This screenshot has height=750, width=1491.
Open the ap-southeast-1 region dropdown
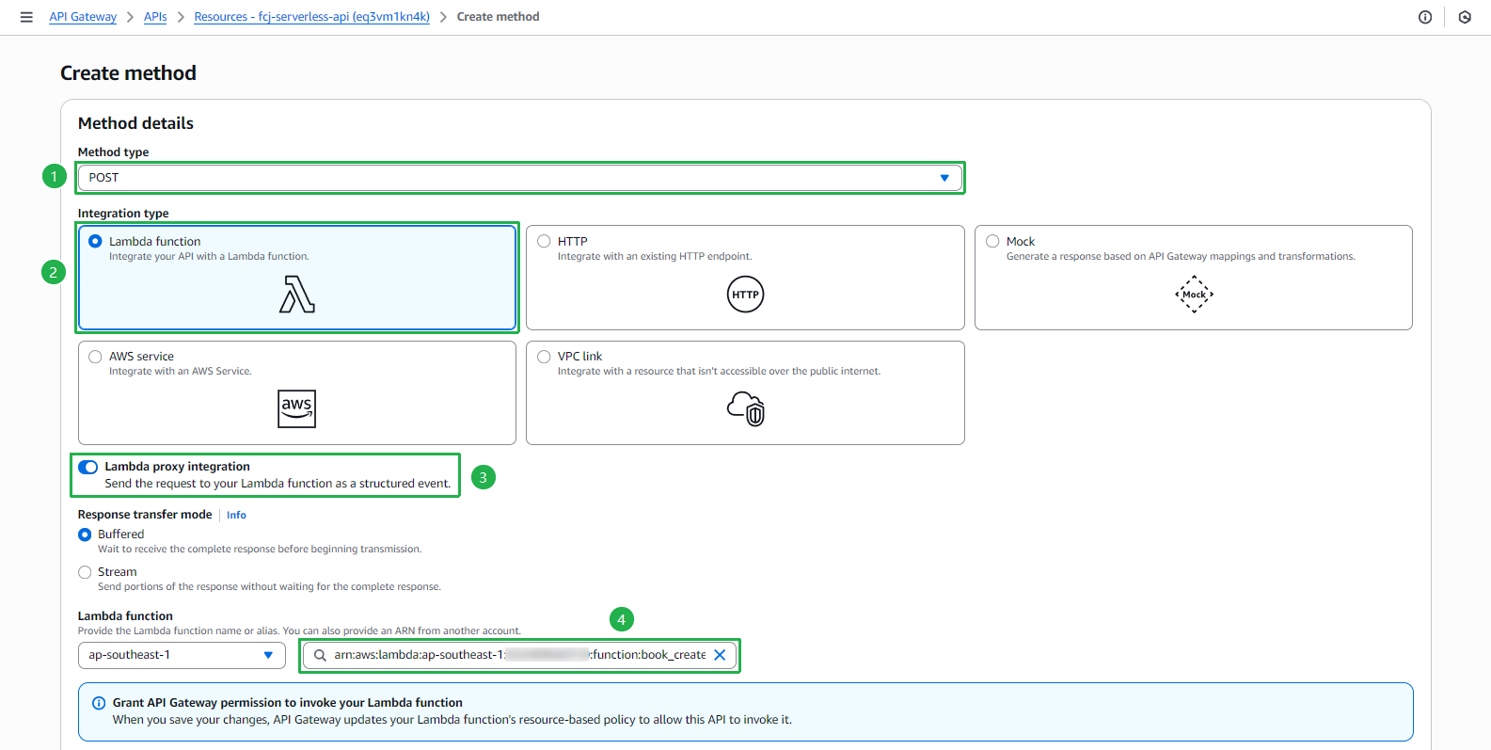pyautogui.click(x=182, y=655)
